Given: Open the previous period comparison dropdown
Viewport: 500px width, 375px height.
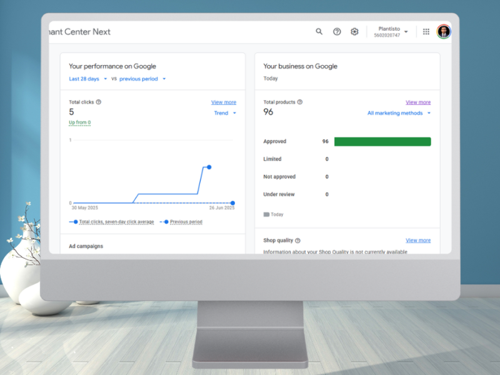Looking at the screenshot, I should pyautogui.click(x=142, y=79).
